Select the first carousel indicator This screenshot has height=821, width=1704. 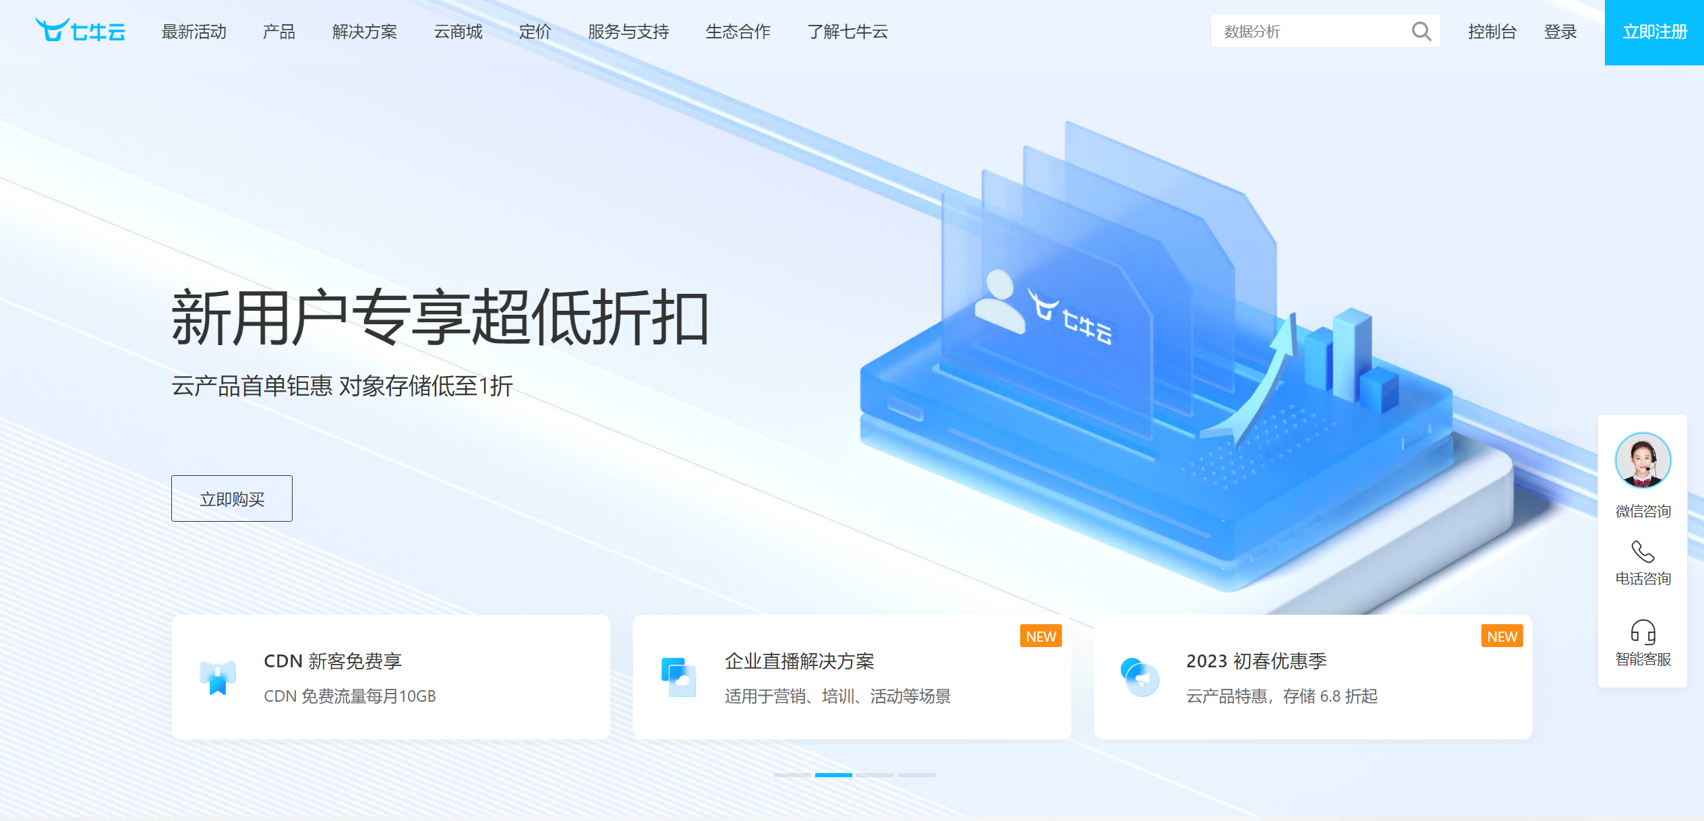(x=792, y=775)
